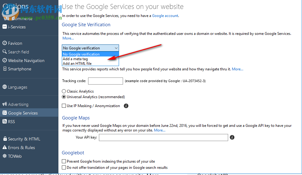This screenshot has width=302, height=175.
Task: Click the RSS feed icon
Action: [4, 121]
